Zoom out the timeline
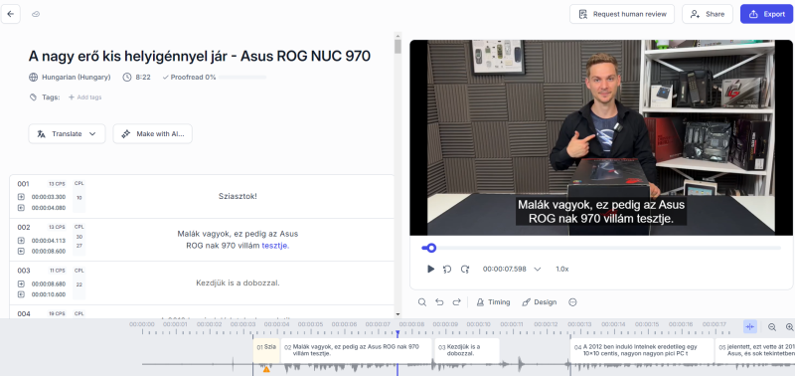 [772, 327]
